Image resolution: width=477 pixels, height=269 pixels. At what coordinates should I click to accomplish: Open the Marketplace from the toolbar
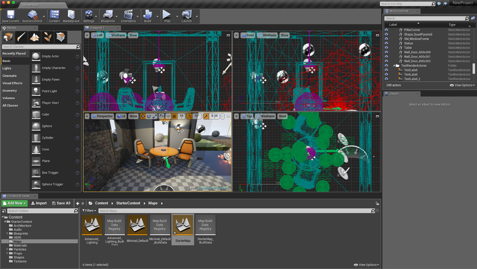[71, 16]
